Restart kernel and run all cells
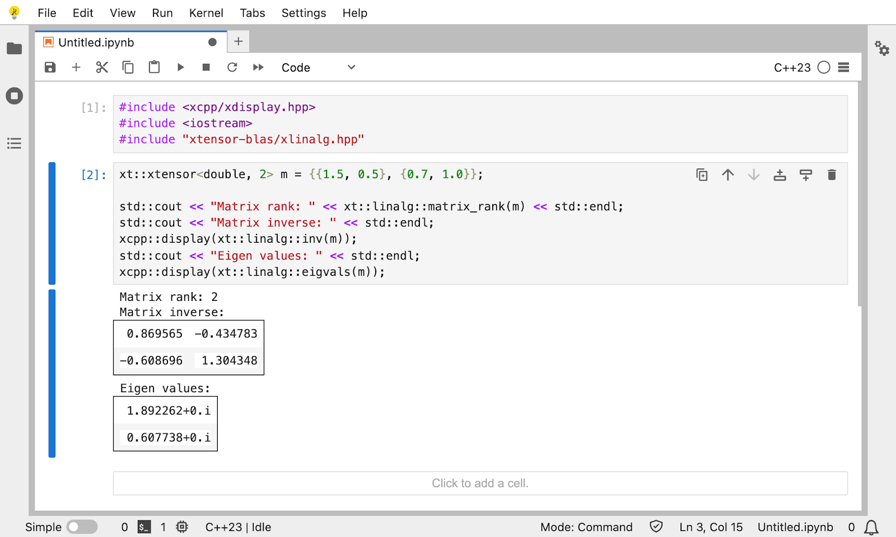 click(x=258, y=67)
